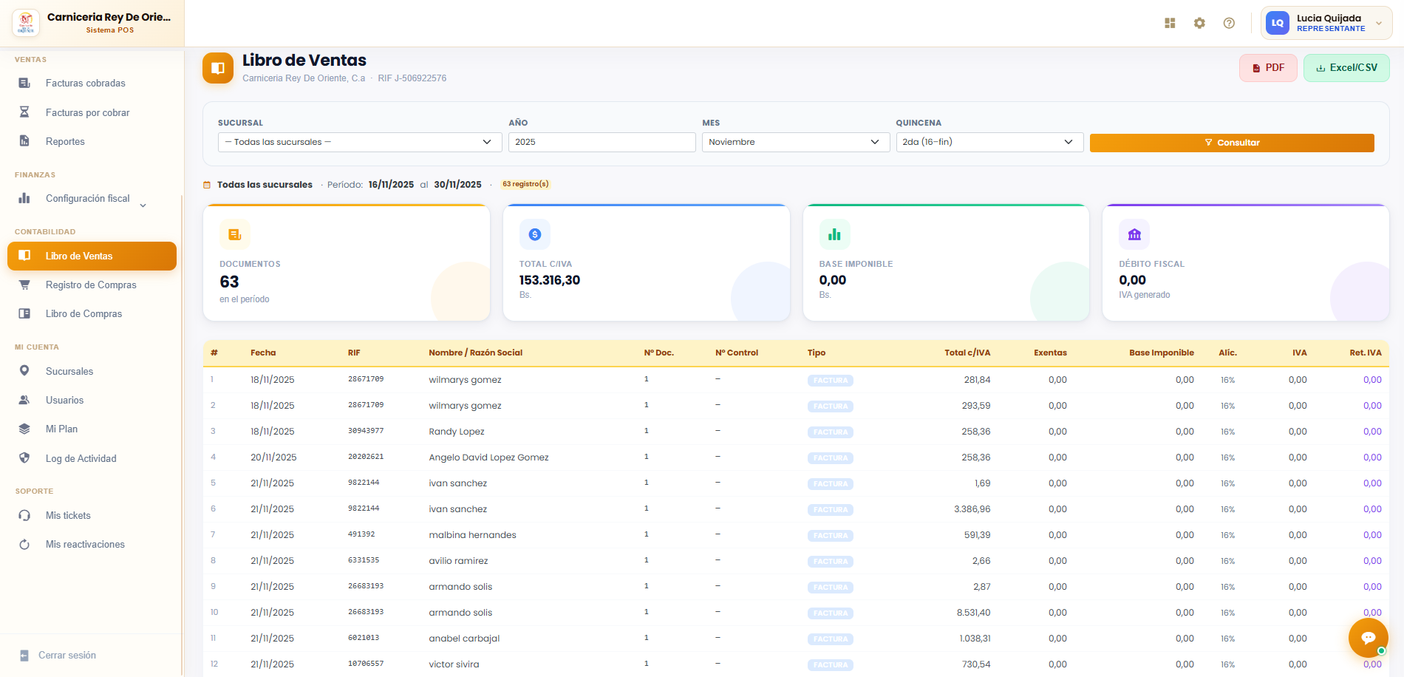This screenshot has height=677, width=1404.
Task: Open the Quincena dropdown
Action: (989, 142)
